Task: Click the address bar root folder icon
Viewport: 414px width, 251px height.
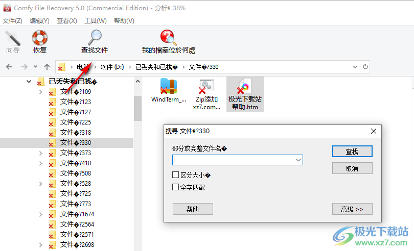Action: click(61, 67)
